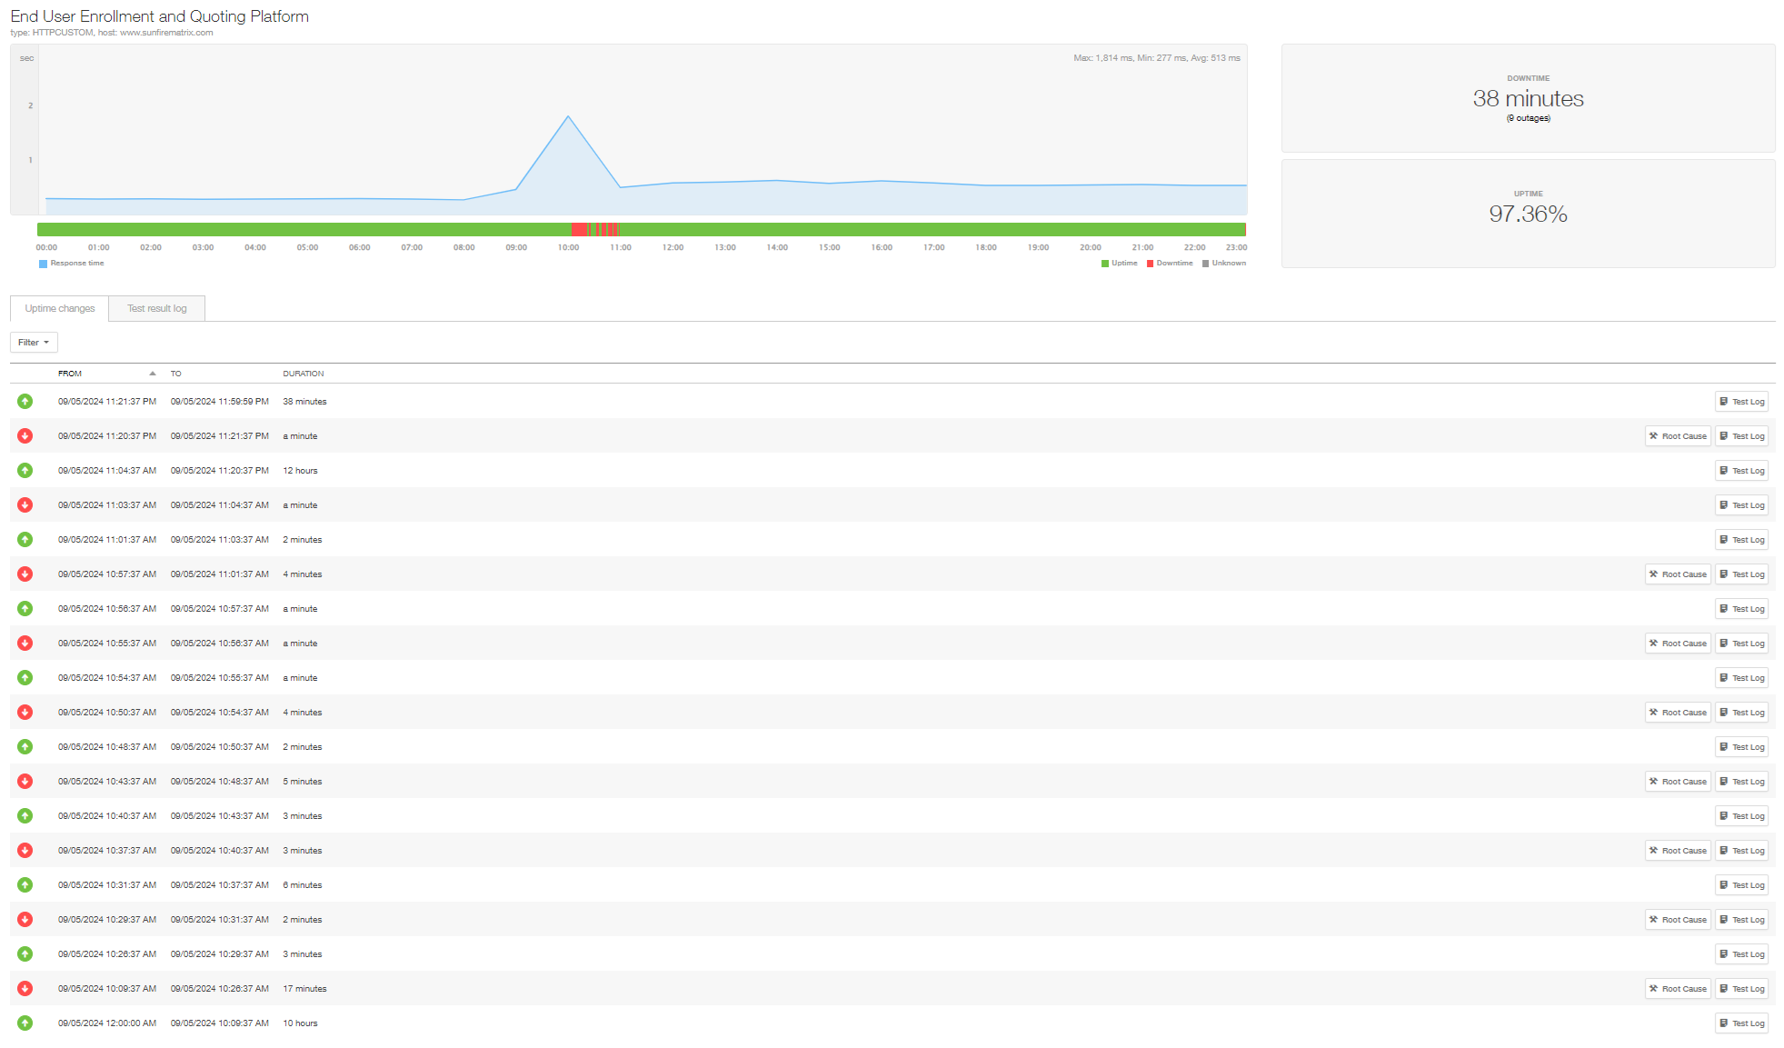Click red down icon at 10:57:37 AM row
The image size is (1784, 1048).
click(x=25, y=574)
